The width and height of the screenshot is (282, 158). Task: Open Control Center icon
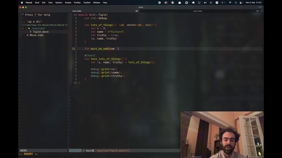[x=241, y=3]
